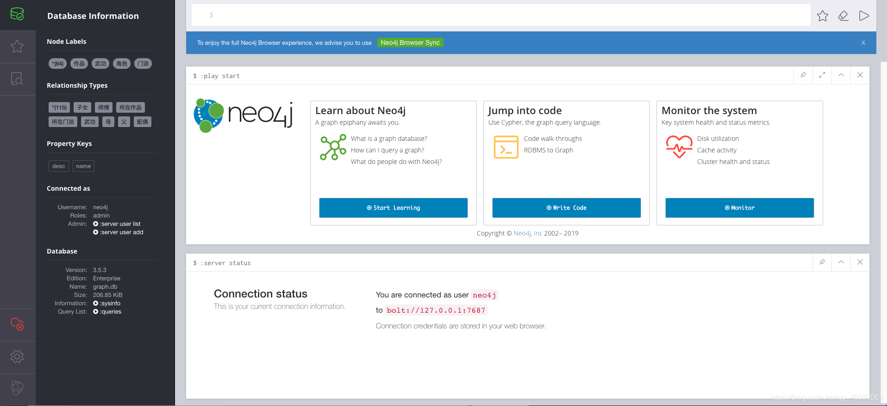
Task: Select the *(64) all-nodes label
Action: coord(58,64)
